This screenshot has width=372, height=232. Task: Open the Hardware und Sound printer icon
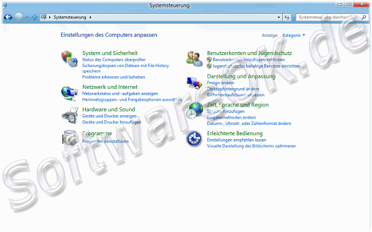pyautogui.click(x=70, y=115)
